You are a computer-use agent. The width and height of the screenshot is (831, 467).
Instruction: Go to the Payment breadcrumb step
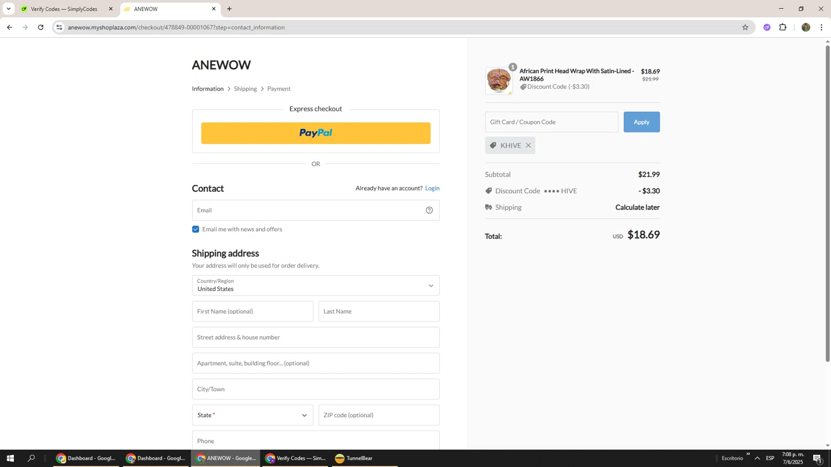[279, 89]
